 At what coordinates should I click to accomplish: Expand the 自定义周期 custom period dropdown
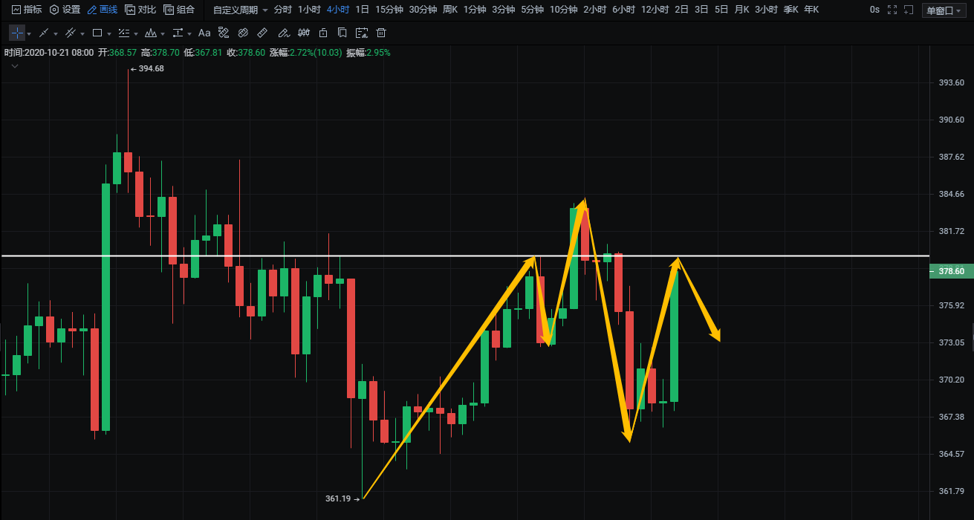[240, 10]
